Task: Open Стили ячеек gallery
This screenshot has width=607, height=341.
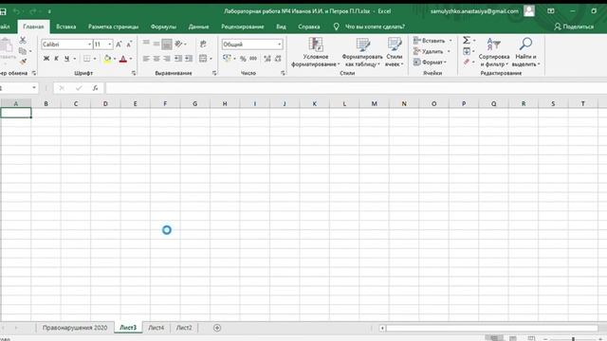Action: click(395, 52)
